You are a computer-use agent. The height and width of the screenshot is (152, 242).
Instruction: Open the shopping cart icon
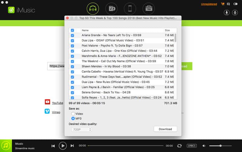coord(223,4)
